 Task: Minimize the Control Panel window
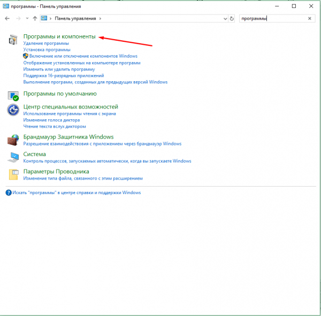(x=277, y=6)
